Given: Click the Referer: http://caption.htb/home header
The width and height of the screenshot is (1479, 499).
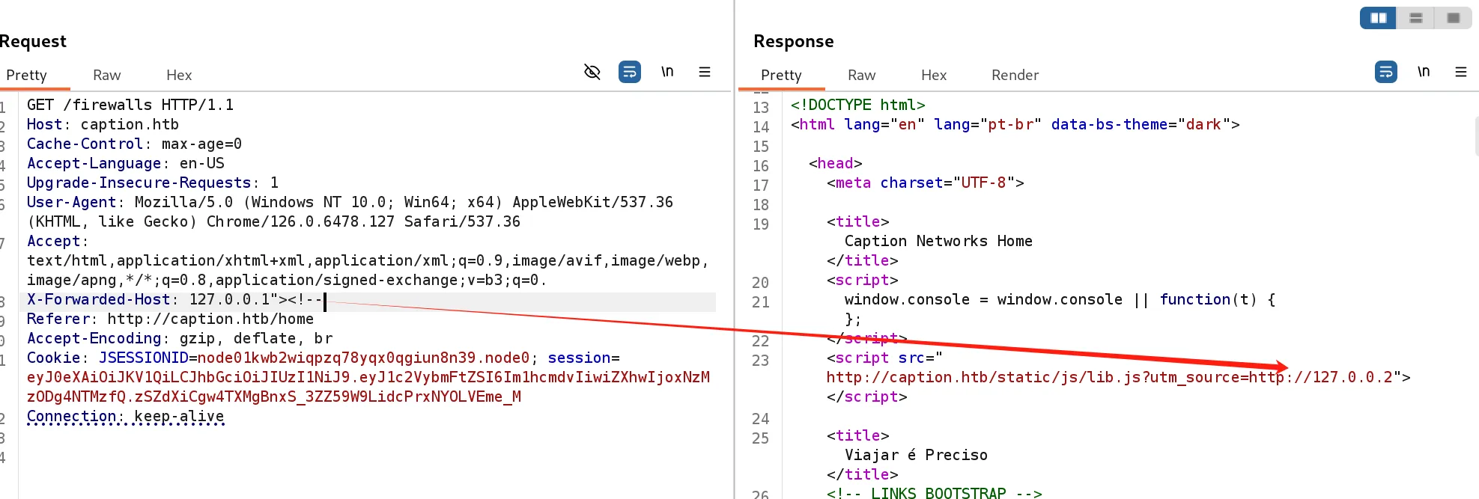Looking at the screenshot, I should coord(170,319).
